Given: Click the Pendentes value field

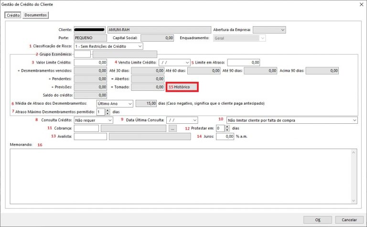Looking at the screenshot, I should [90, 79].
